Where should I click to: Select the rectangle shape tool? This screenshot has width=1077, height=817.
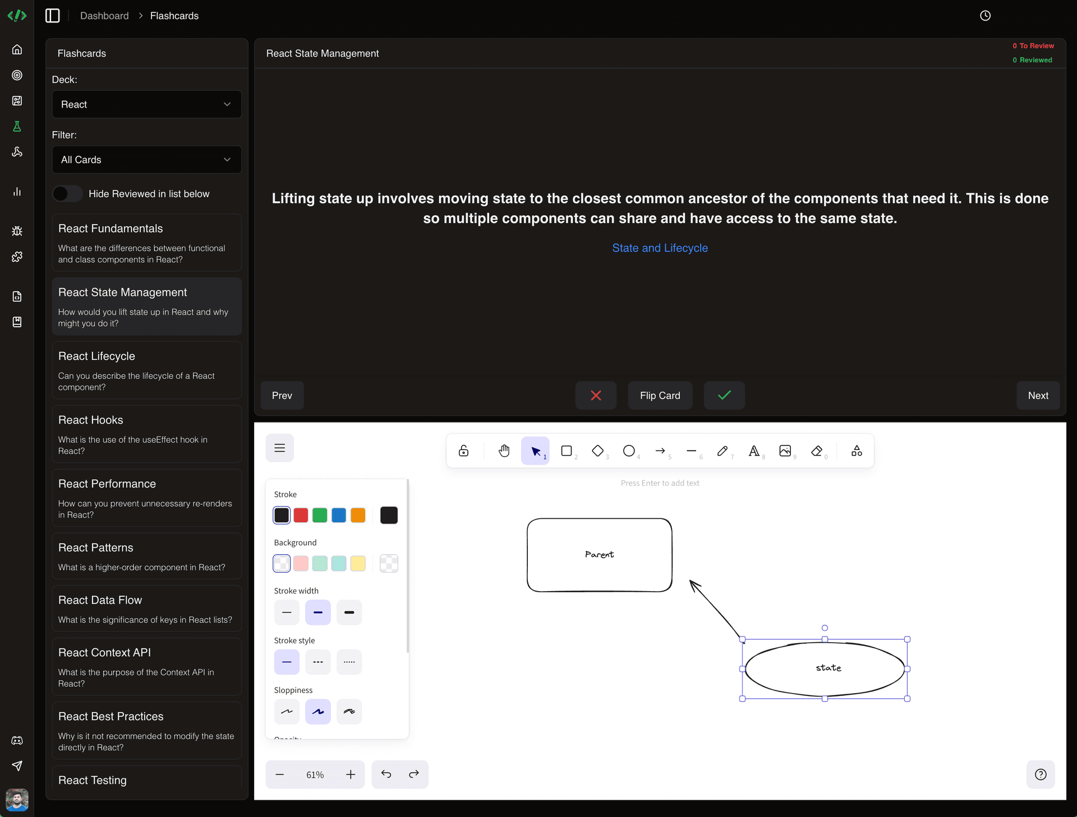(x=566, y=451)
